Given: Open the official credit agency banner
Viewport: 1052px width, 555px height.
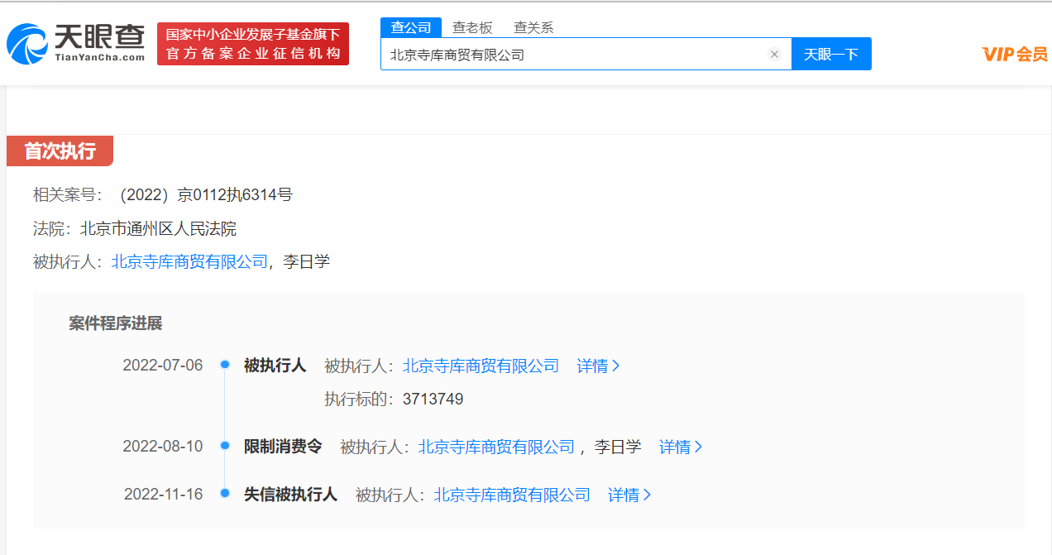Looking at the screenshot, I should click(253, 44).
